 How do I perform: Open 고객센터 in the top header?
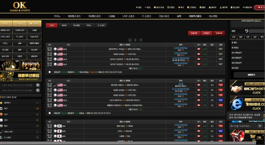(x=192, y=7)
